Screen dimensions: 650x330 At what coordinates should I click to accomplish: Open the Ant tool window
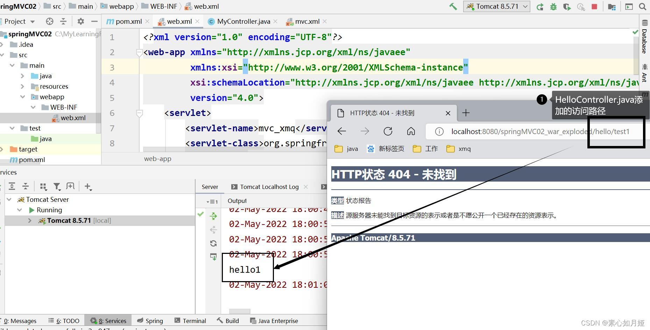point(644,73)
